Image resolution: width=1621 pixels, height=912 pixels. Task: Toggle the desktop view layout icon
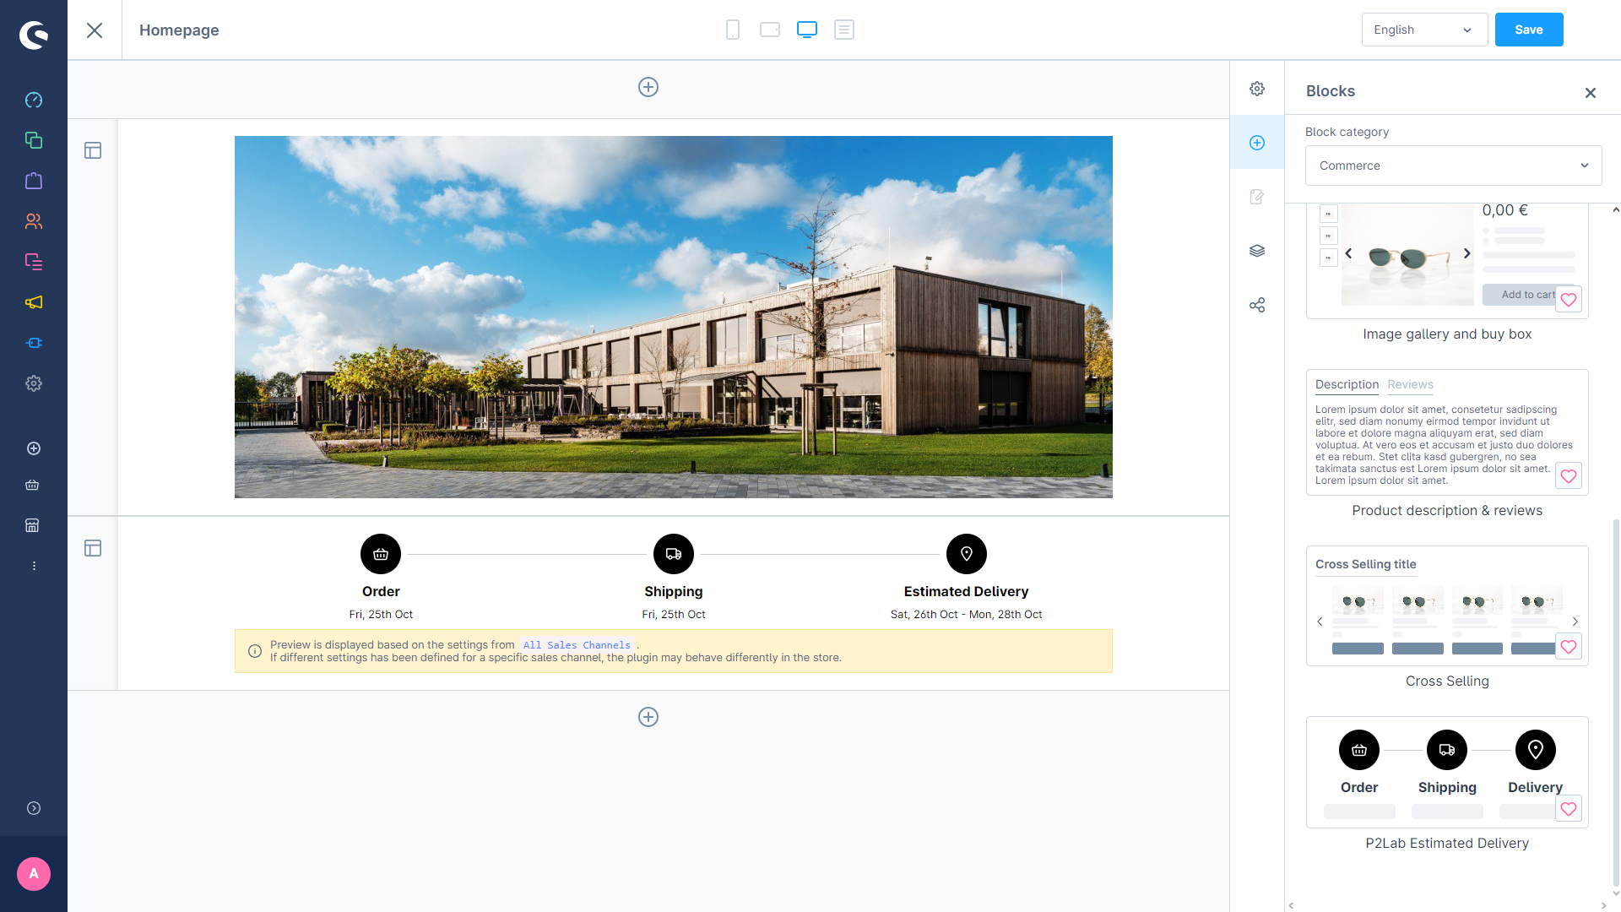[806, 29]
